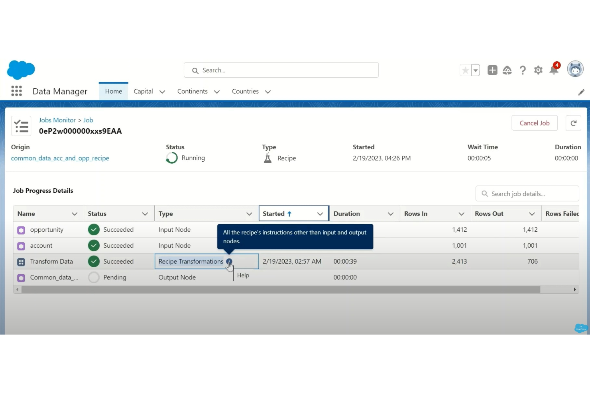
Task: Open the App Launcher waffle icon
Action: (x=16, y=91)
